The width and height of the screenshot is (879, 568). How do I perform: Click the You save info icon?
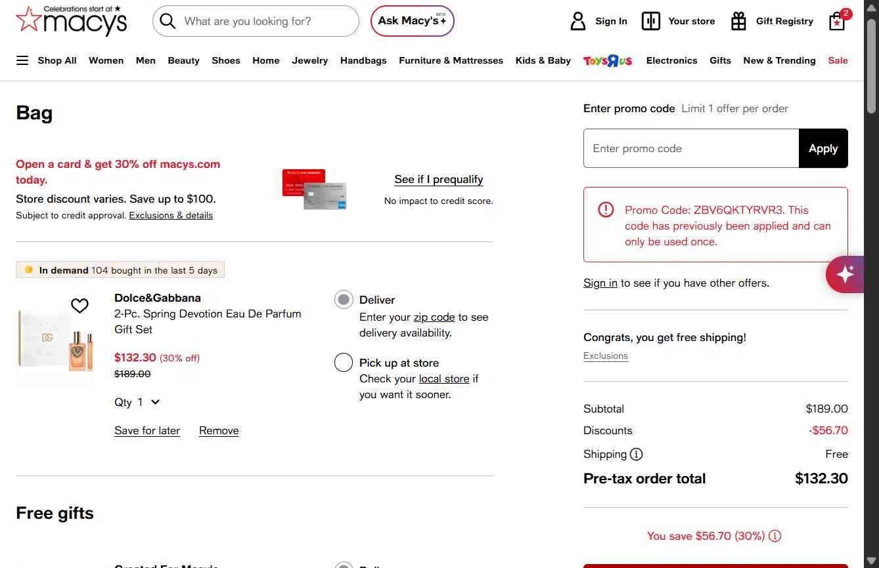click(x=775, y=536)
